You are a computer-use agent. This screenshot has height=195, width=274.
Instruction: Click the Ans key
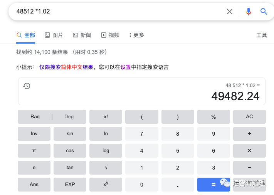coord(34,185)
